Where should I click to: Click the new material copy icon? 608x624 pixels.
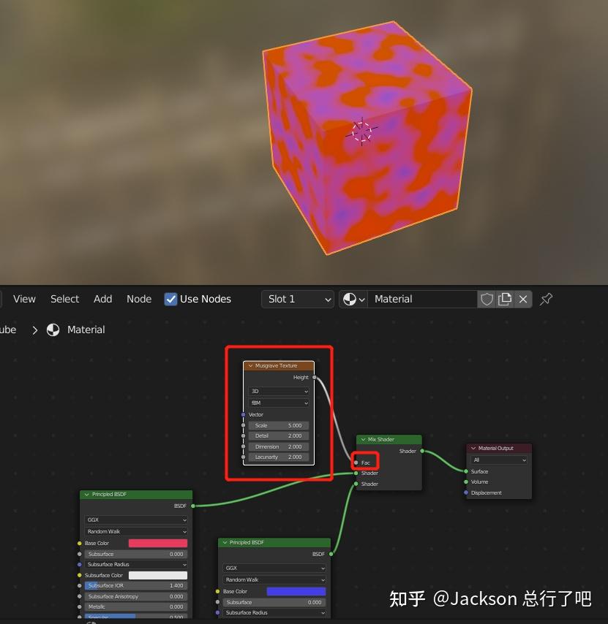click(x=505, y=299)
